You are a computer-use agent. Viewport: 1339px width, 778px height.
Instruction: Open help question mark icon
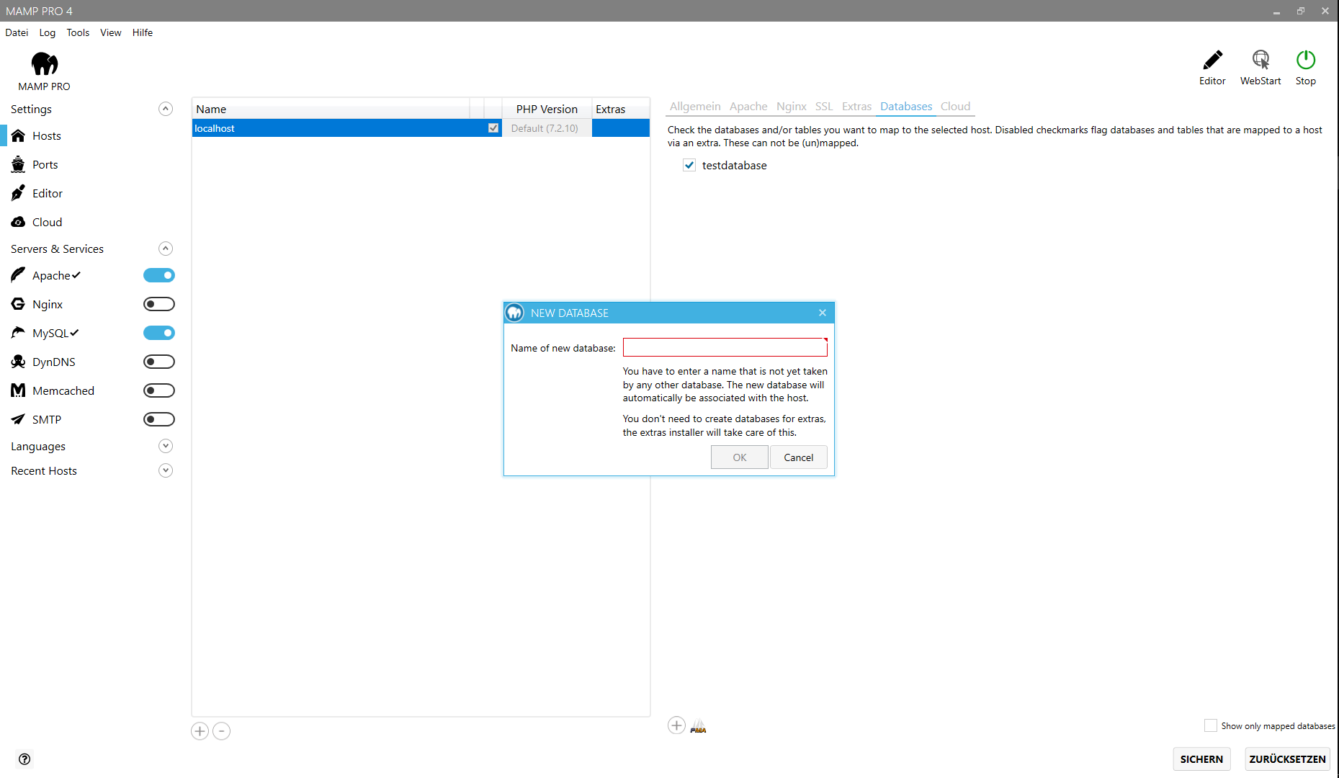pos(24,759)
